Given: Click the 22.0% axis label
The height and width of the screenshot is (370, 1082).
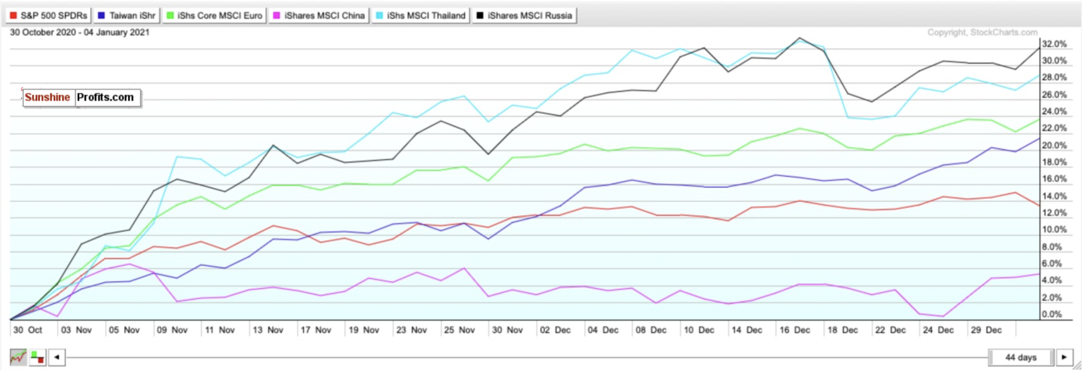Looking at the screenshot, I should click(x=1054, y=128).
